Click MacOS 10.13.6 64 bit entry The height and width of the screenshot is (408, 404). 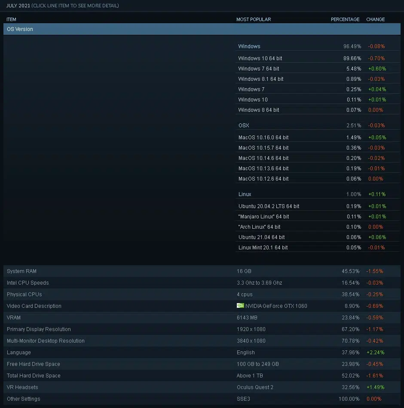pyautogui.click(x=318, y=169)
